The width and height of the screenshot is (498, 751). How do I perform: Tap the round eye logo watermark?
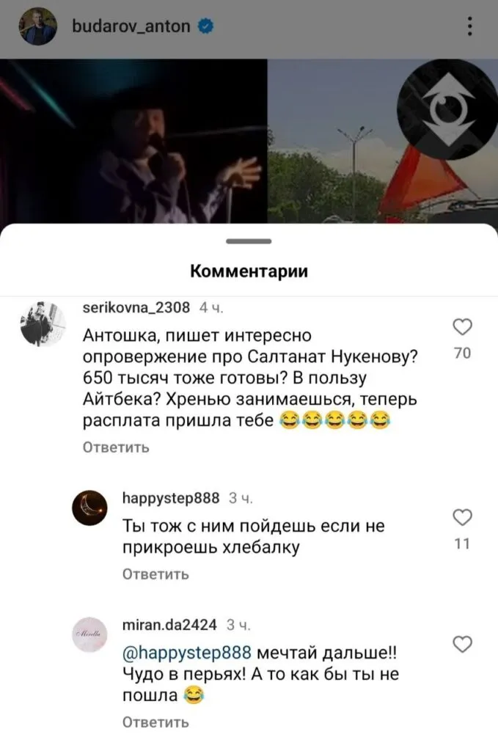click(x=447, y=109)
